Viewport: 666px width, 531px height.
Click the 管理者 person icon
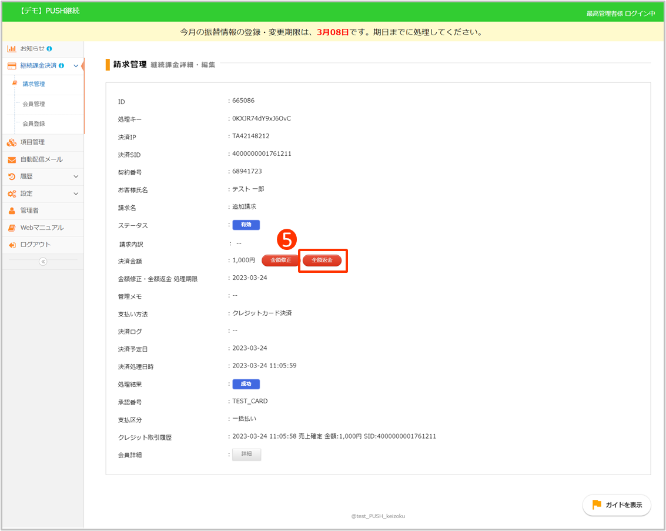click(12, 211)
